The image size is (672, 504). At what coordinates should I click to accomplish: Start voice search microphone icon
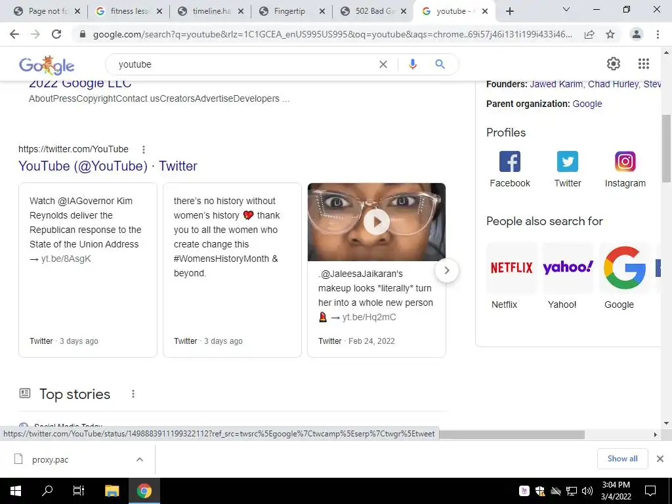[412, 64]
